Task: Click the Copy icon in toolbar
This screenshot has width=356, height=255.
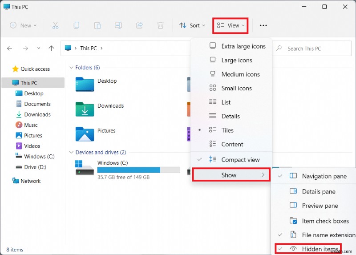Action: click(76, 25)
